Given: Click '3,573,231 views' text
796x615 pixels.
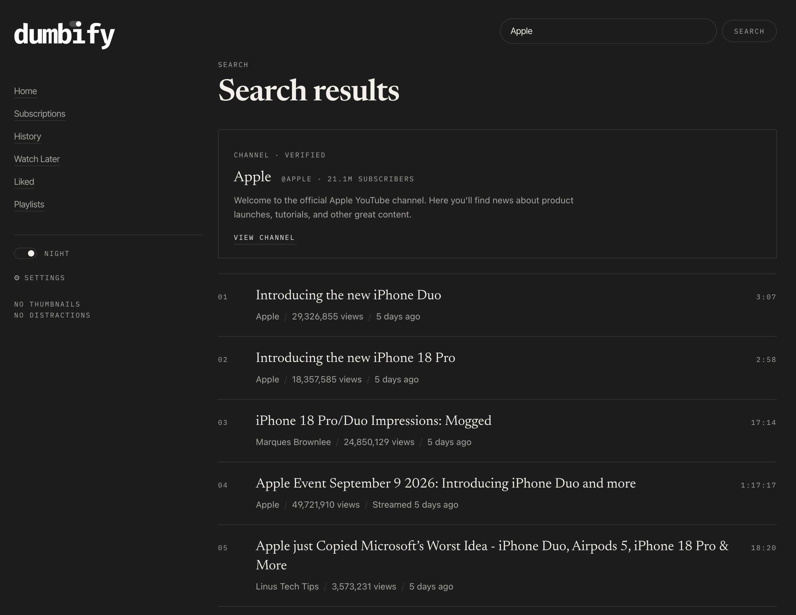Looking at the screenshot, I should click(364, 587).
